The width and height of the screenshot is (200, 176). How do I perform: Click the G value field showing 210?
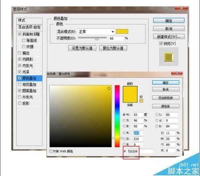pos(138,139)
